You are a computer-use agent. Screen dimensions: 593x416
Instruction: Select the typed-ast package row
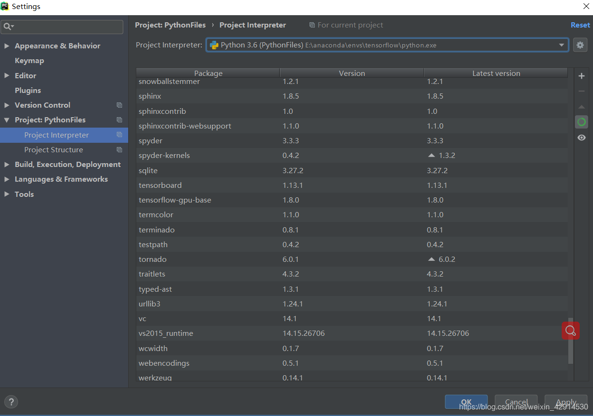pyautogui.click(x=352, y=289)
